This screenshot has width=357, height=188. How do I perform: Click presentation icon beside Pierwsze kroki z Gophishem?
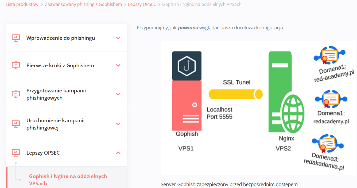16,65
